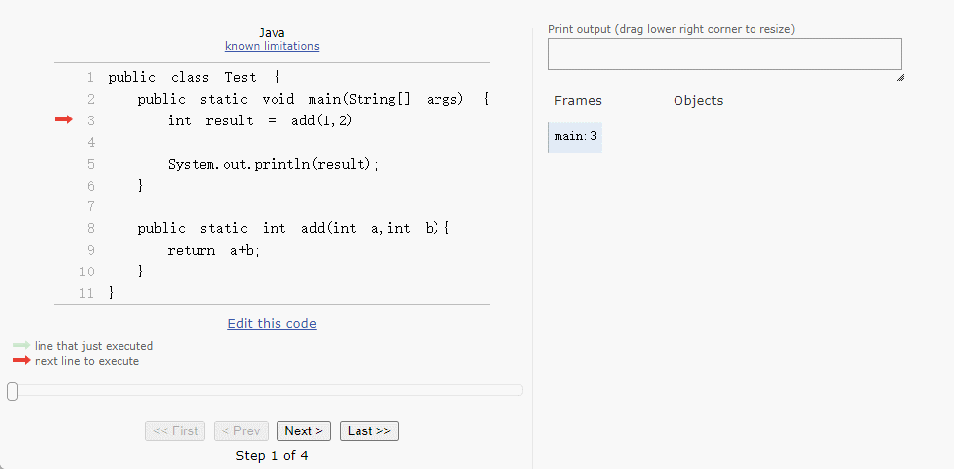Jump to end with "Last >>" button
This screenshot has width=954, height=469.
point(369,430)
